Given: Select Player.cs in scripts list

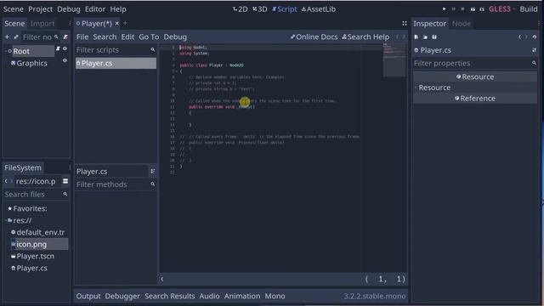Looking at the screenshot, I should (x=116, y=63).
